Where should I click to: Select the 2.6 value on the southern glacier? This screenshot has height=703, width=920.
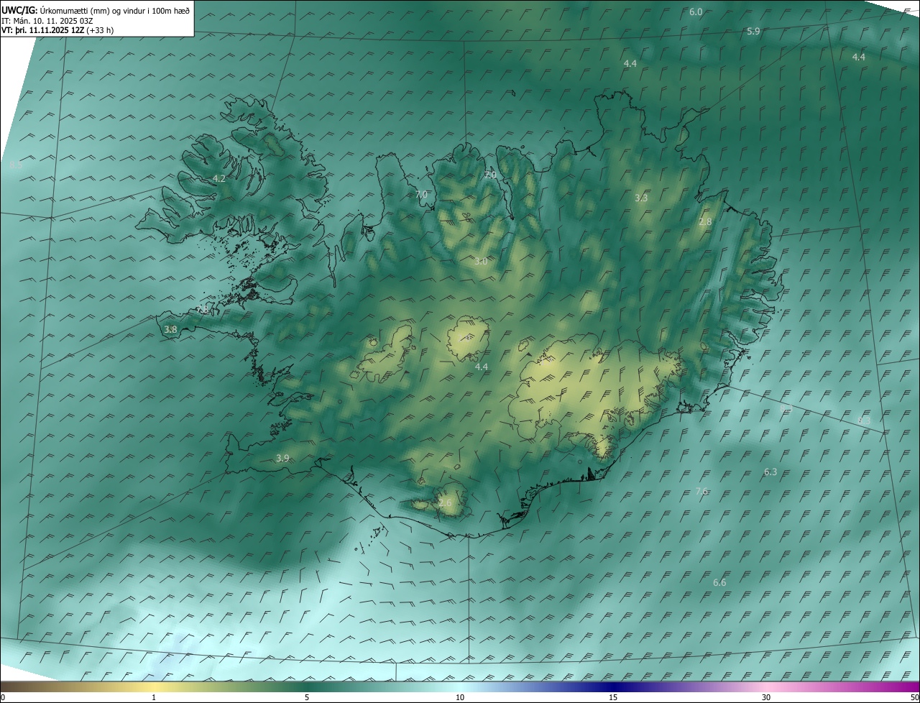[446, 502]
